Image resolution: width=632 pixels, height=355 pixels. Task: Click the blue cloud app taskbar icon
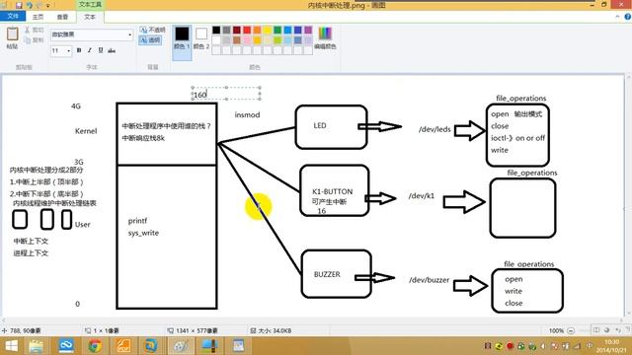[x=66, y=346]
